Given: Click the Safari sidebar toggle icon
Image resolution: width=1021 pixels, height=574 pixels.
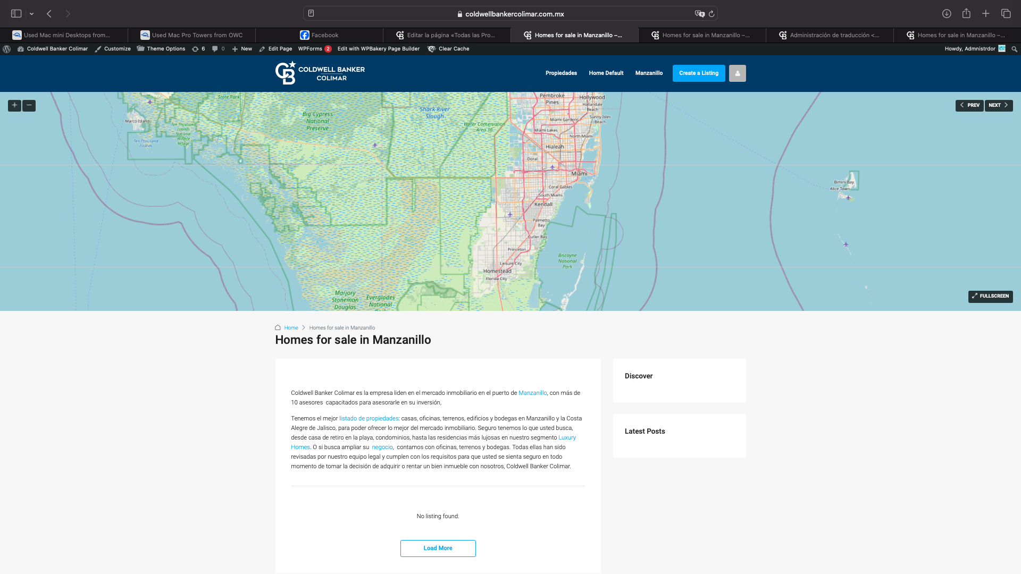Looking at the screenshot, I should click(x=16, y=14).
